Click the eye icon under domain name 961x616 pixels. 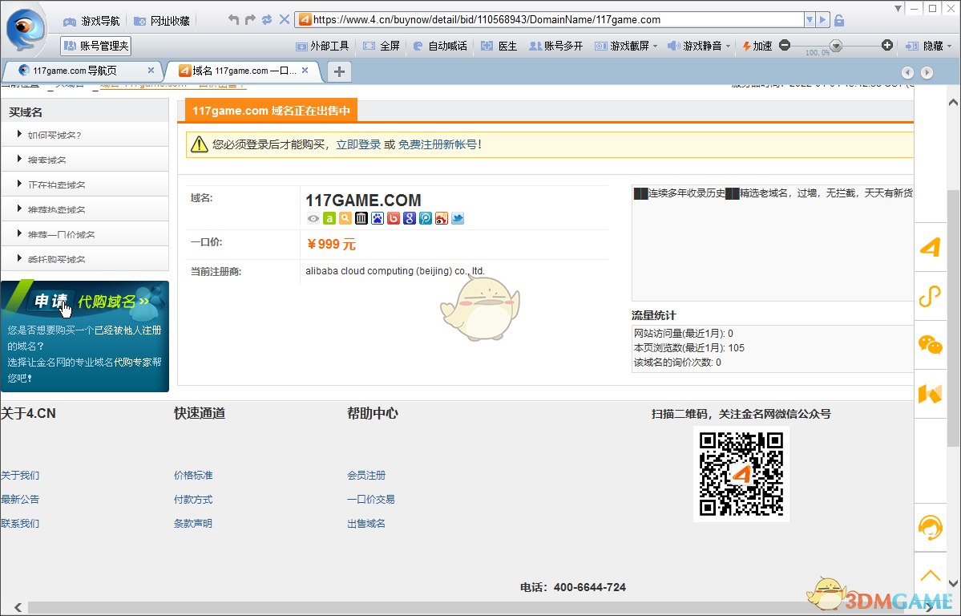(313, 218)
